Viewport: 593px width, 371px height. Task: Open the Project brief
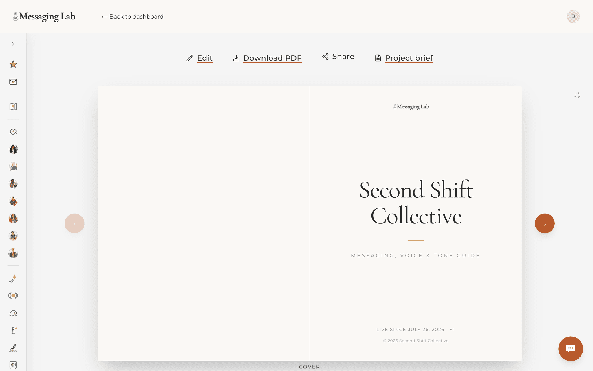404,58
